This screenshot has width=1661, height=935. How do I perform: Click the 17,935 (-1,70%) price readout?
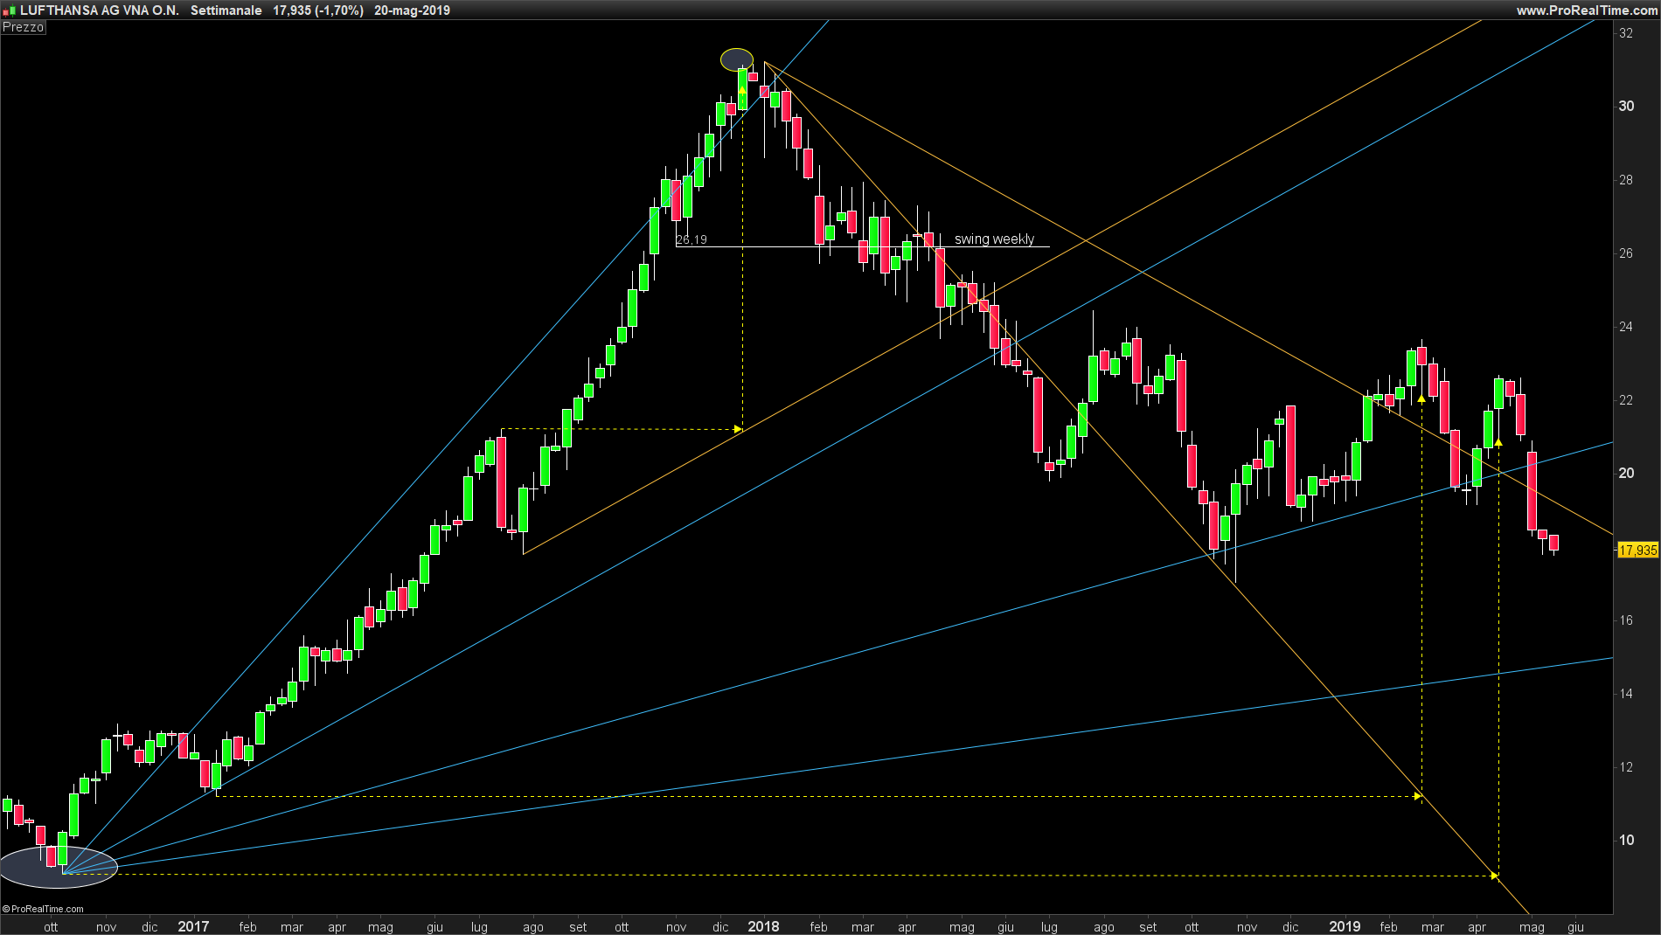(x=318, y=10)
